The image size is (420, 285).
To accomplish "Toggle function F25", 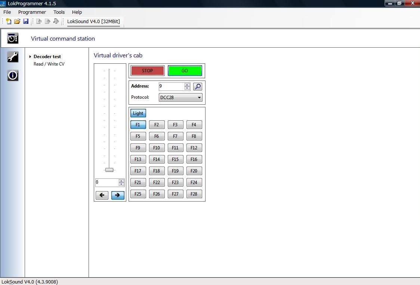I will [138, 194].
